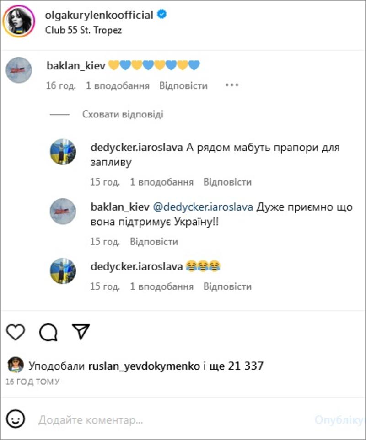Reply to dedycker.iaroslava's flags comment
Viewport: 366px width, 440px height.
point(227,182)
